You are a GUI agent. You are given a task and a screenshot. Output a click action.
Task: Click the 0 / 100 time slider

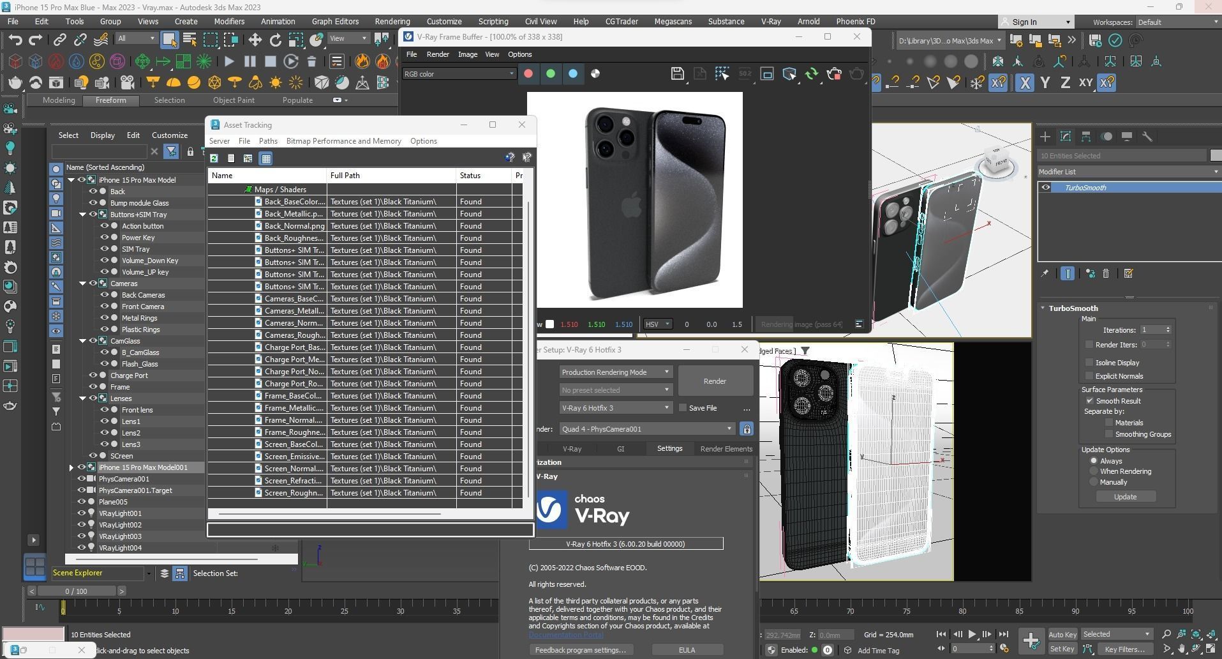[x=77, y=591]
